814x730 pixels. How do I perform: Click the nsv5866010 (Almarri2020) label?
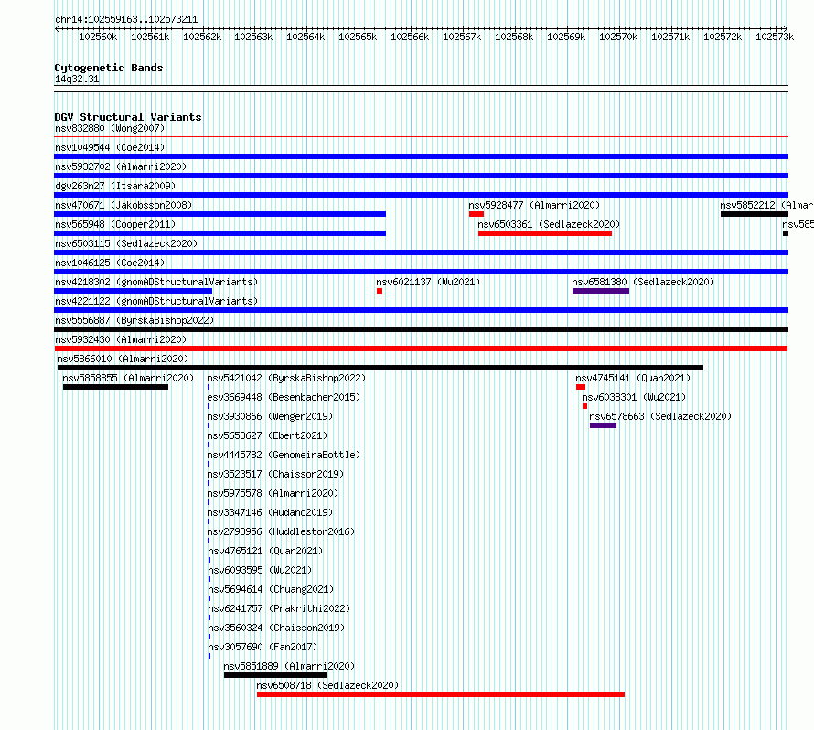[123, 359]
